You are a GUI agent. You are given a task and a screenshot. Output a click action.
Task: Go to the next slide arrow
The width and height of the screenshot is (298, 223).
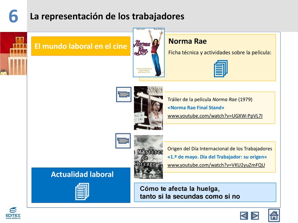[x=255, y=216]
